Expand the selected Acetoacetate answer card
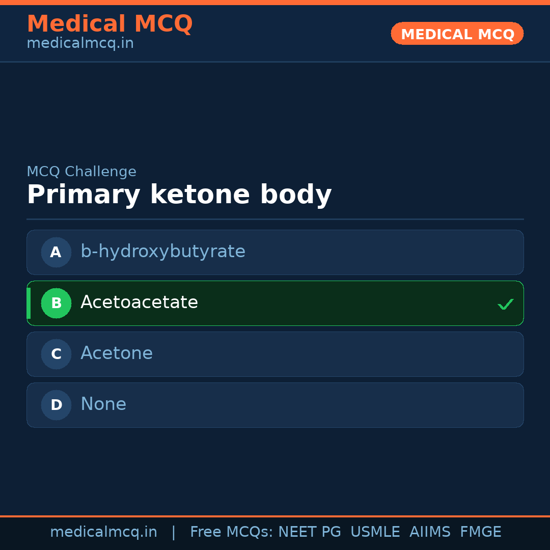 [x=275, y=303]
